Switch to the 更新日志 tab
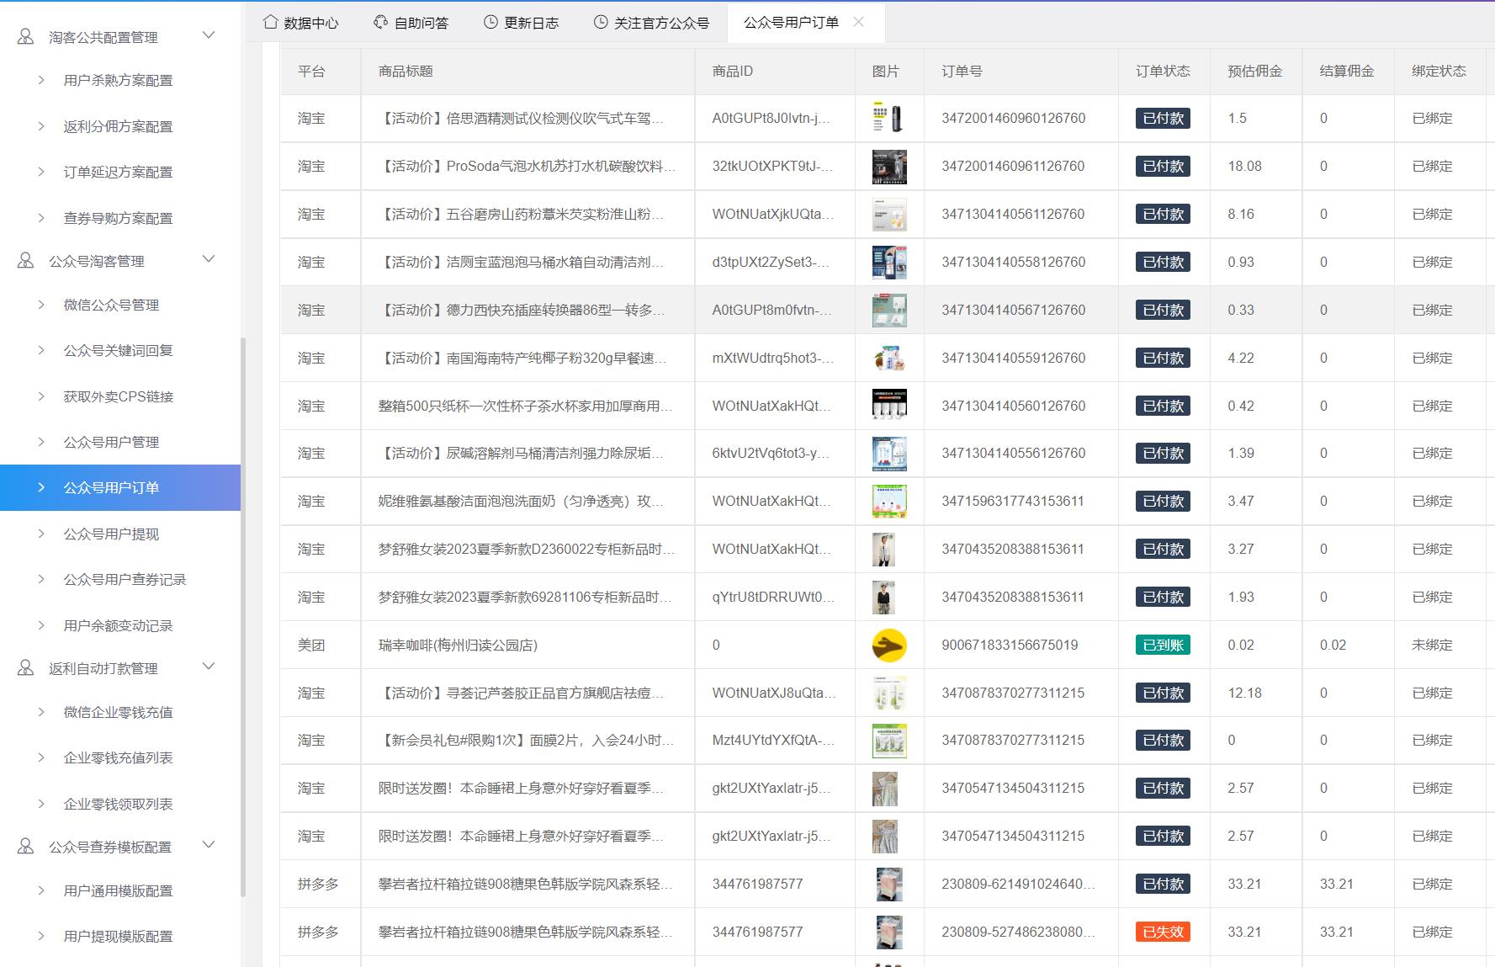1495x967 pixels. pyautogui.click(x=522, y=23)
